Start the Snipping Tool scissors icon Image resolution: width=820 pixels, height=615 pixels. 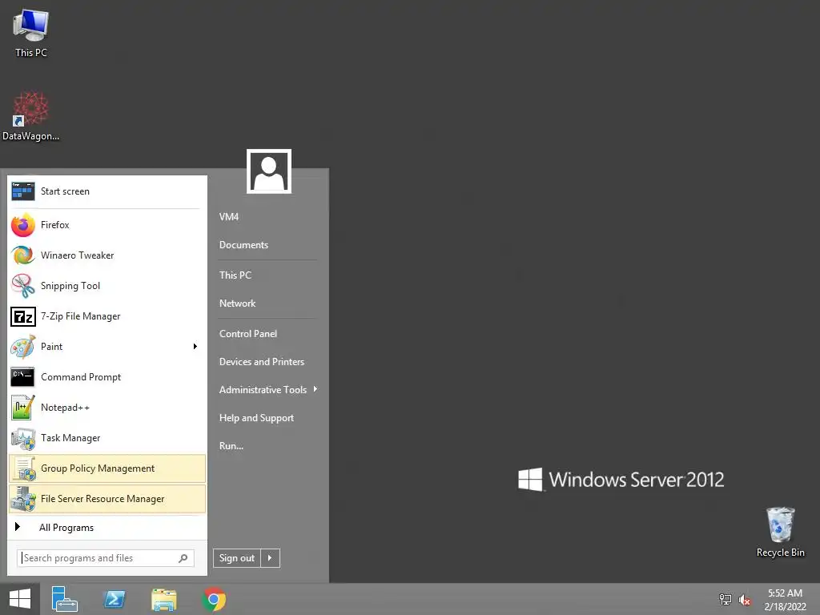tap(23, 286)
